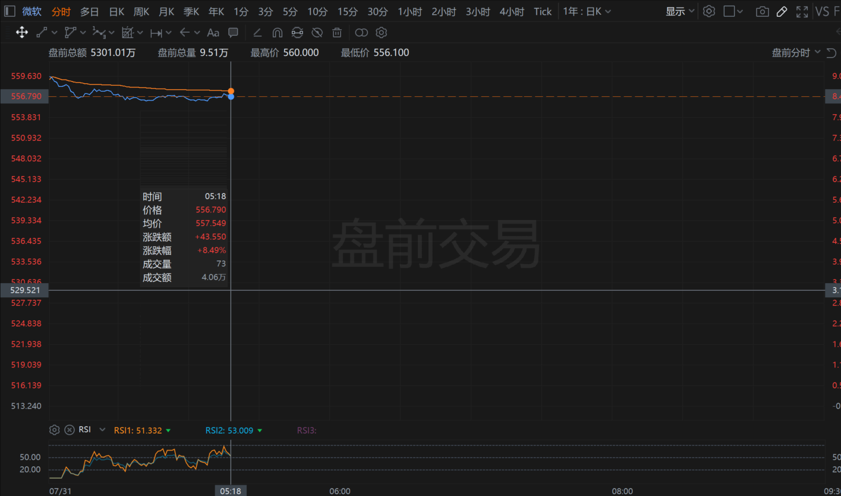Screen dimensions: 841x496
Task: Expand line tool options arrow
Action: point(55,33)
